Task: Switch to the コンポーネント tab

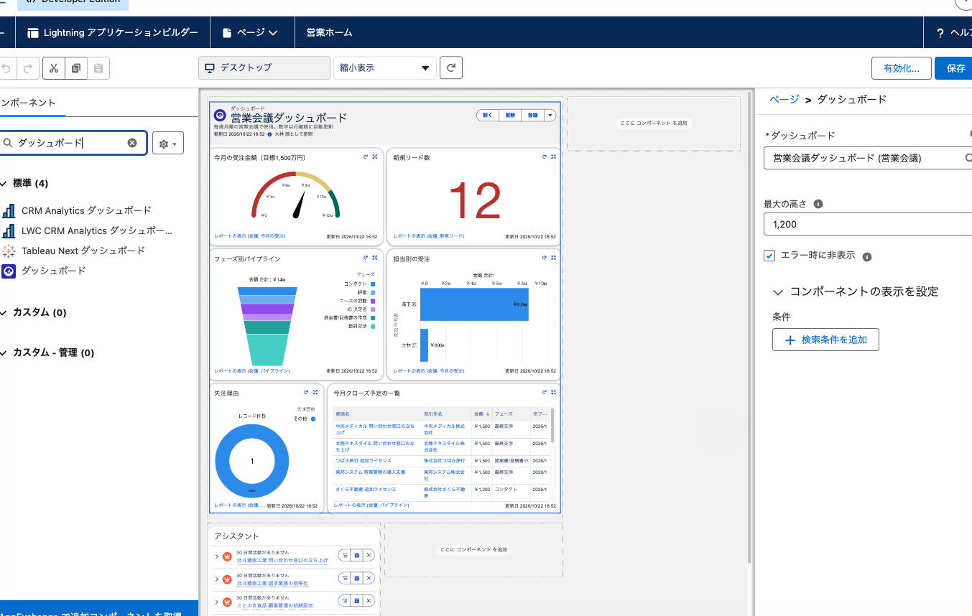Action: (29, 103)
